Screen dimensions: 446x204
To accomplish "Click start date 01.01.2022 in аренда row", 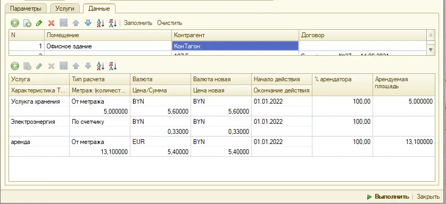I will point(282,142).
